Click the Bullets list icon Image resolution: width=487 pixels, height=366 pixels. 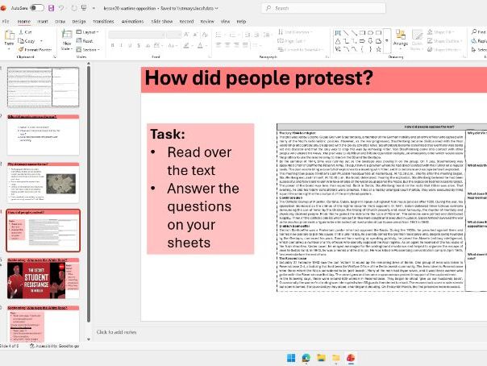coord(219,35)
